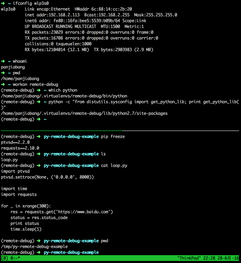Viewport: 241px width, 263px height.
Task: Click the 'RX packets:23029' text
Action: (44, 32)
